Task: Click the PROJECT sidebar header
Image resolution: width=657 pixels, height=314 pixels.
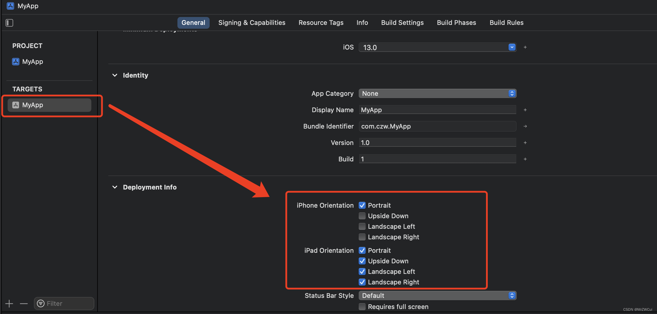Action: tap(27, 46)
